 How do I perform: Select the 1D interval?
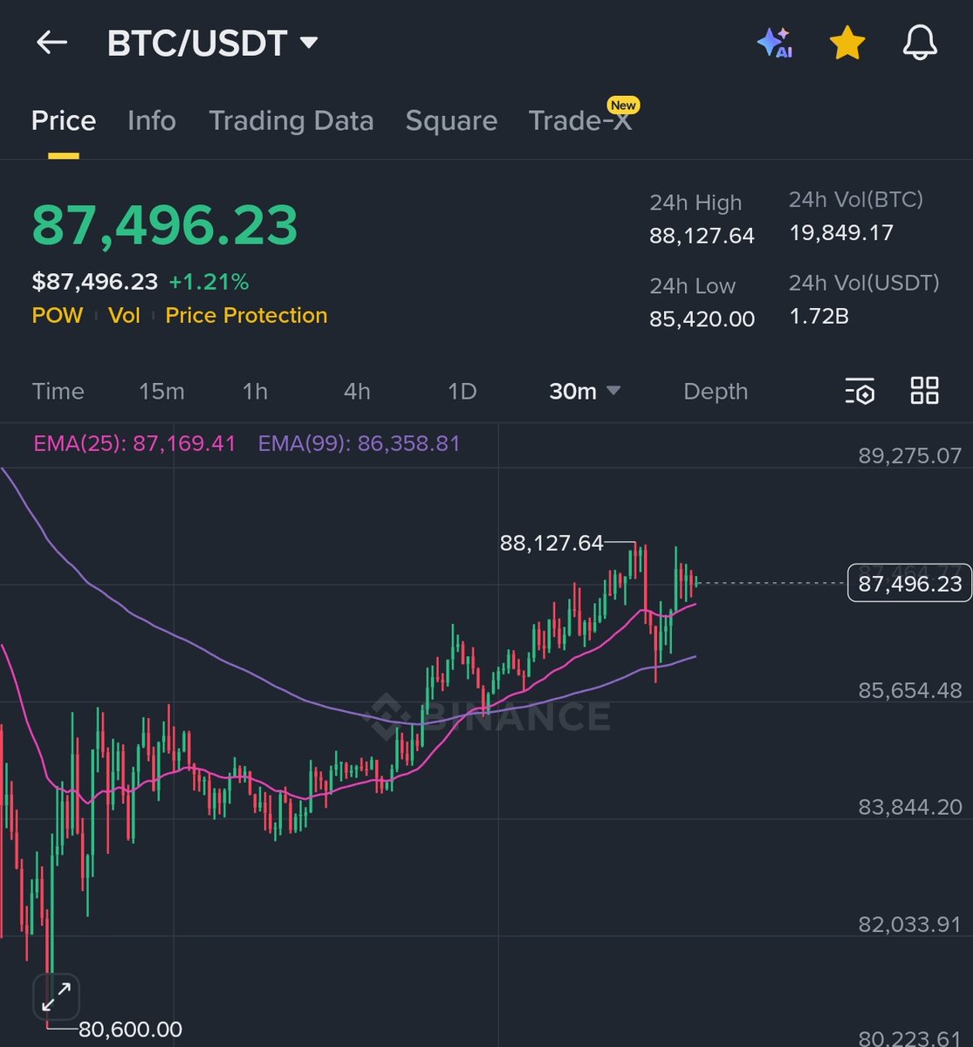click(462, 391)
